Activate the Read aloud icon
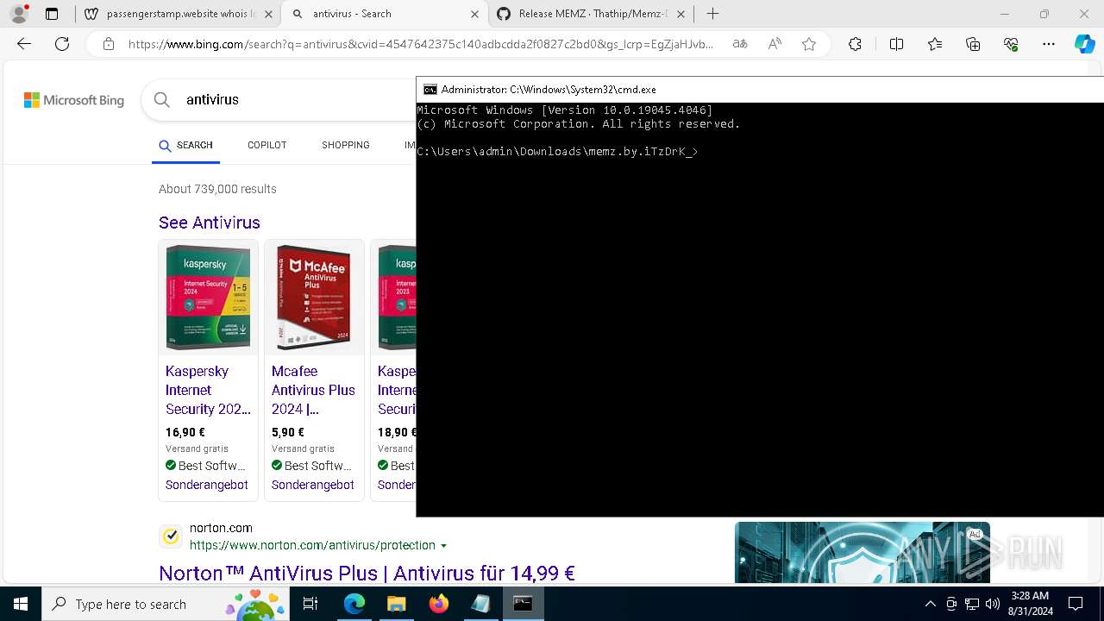Image resolution: width=1104 pixels, height=621 pixels. pyautogui.click(x=775, y=45)
